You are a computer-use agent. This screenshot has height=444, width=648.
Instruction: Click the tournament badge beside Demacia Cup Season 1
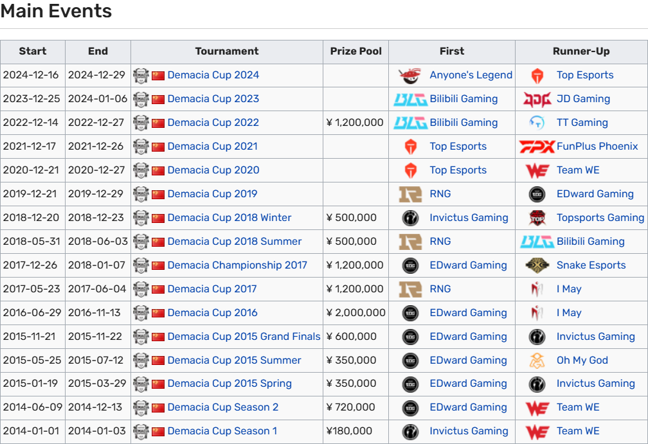[x=141, y=432]
